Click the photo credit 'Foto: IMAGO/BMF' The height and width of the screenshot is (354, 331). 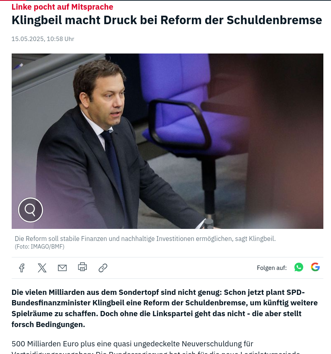point(39,247)
